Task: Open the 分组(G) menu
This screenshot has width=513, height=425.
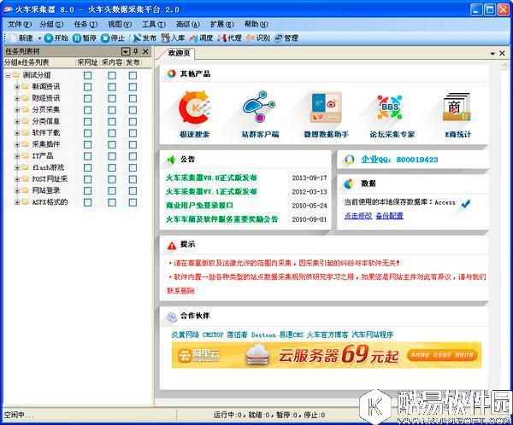Action: point(51,24)
